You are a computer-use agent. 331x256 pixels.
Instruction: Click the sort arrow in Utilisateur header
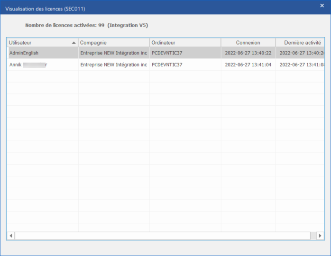[74, 43]
